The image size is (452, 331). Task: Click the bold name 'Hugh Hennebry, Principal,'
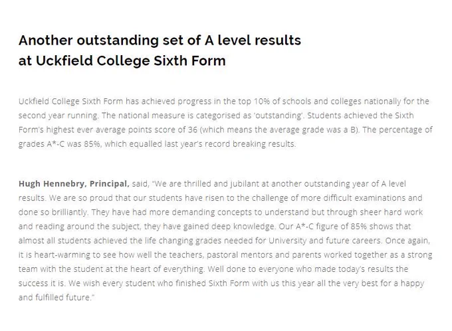pos(74,184)
